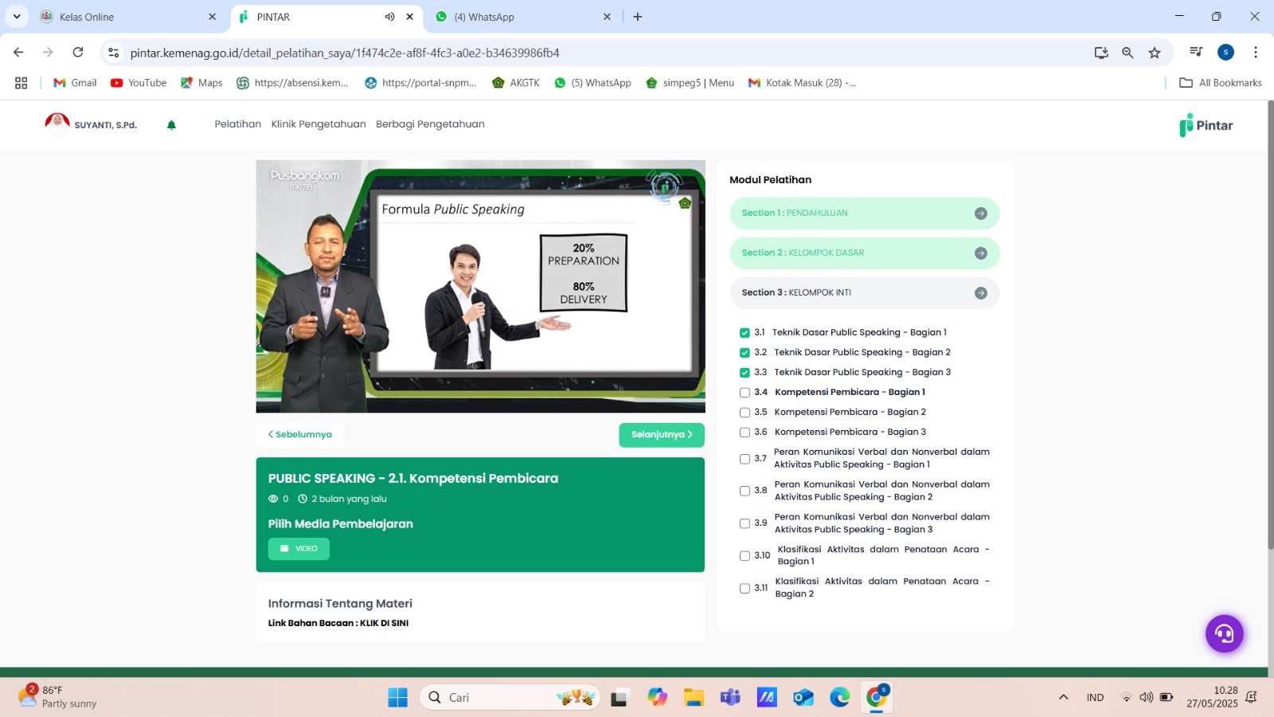Image resolution: width=1274 pixels, height=717 pixels.
Task: Click the notification bell icon
Action: click(x=171, y=125)
